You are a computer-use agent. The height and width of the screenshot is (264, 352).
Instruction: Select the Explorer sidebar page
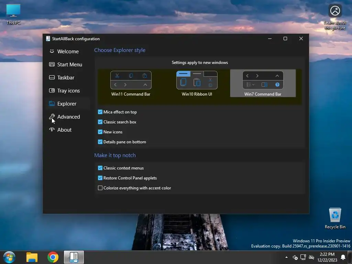[68, 103]
